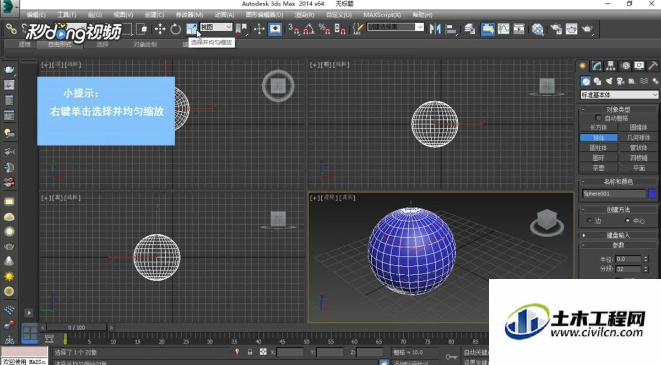This screenshot has height=365, width=661.
Task: Open the named selection sets dropdown
Action: pyautogui.click(x=395, y=27)
